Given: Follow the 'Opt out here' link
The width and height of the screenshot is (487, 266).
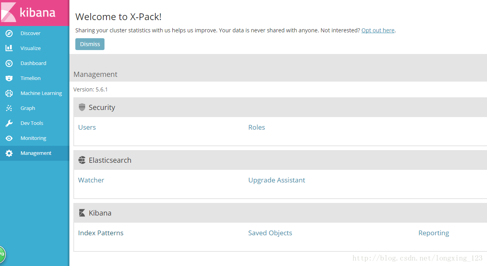Looking at the screenshot, I should 378,30.
